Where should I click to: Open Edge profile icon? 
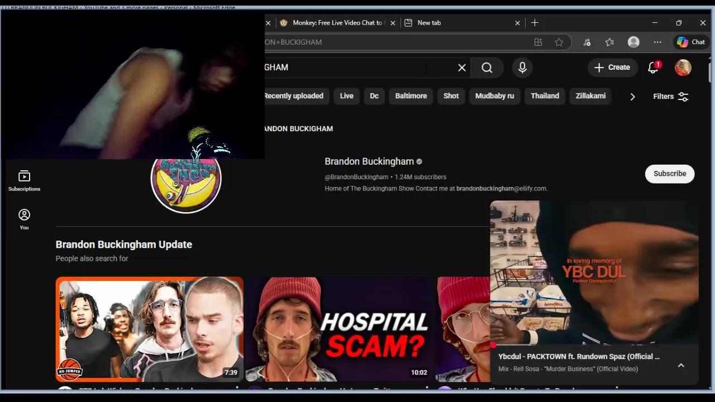[633, 42]
